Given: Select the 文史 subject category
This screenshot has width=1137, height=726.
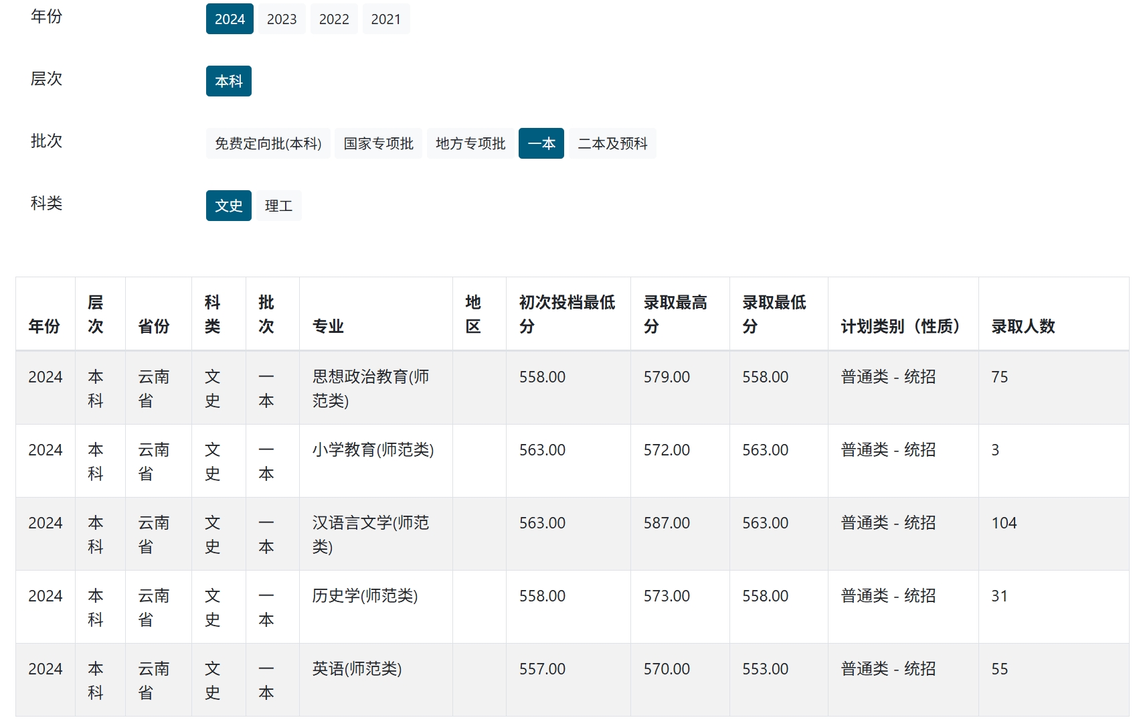Looking at the screenshot, I should coord(229,206).
